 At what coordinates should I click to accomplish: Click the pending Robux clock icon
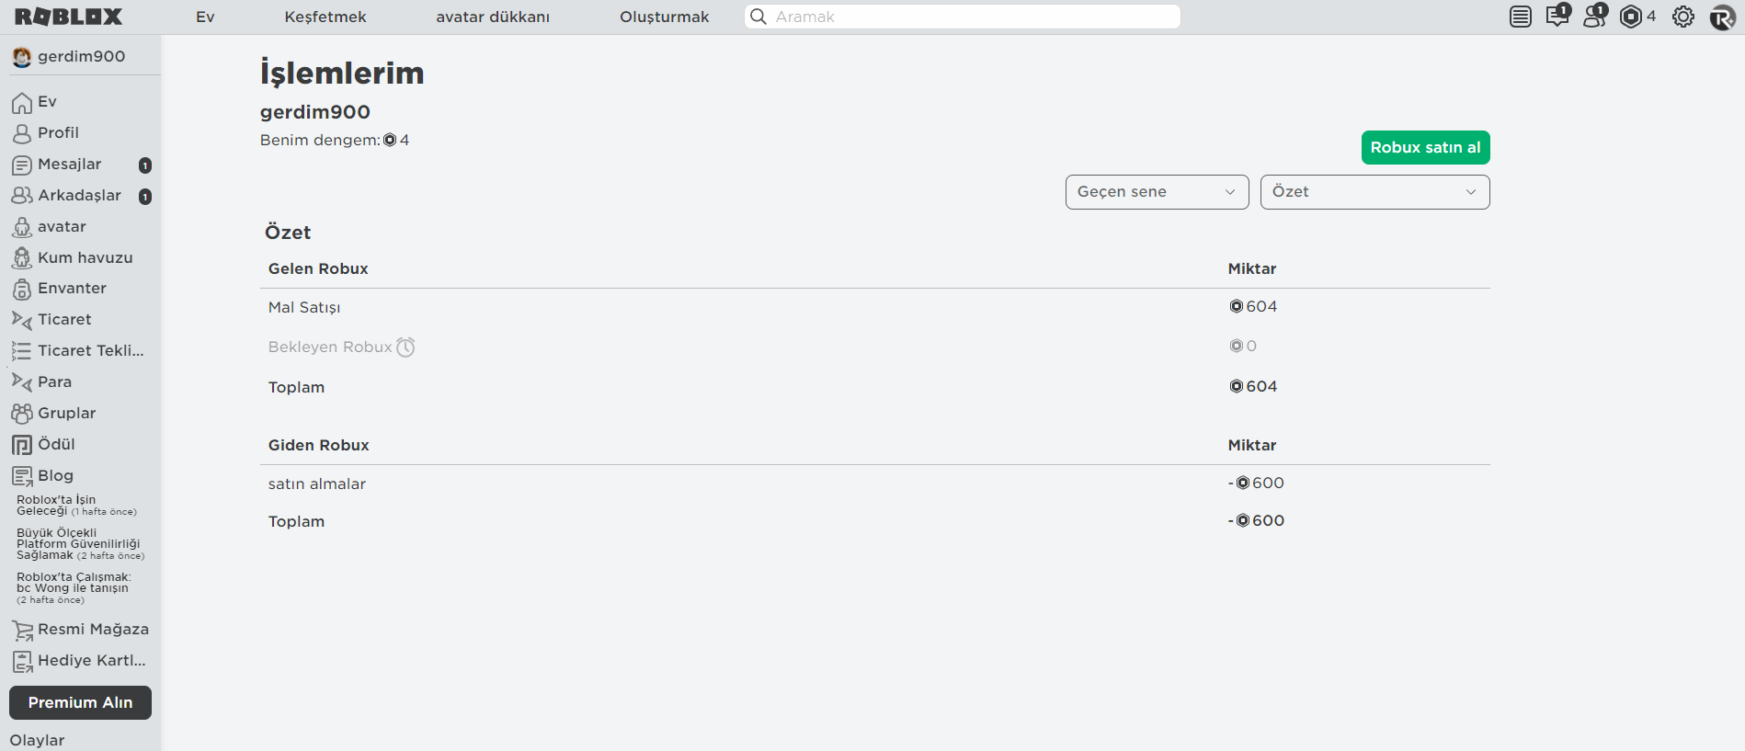click(x=405, y=347)
